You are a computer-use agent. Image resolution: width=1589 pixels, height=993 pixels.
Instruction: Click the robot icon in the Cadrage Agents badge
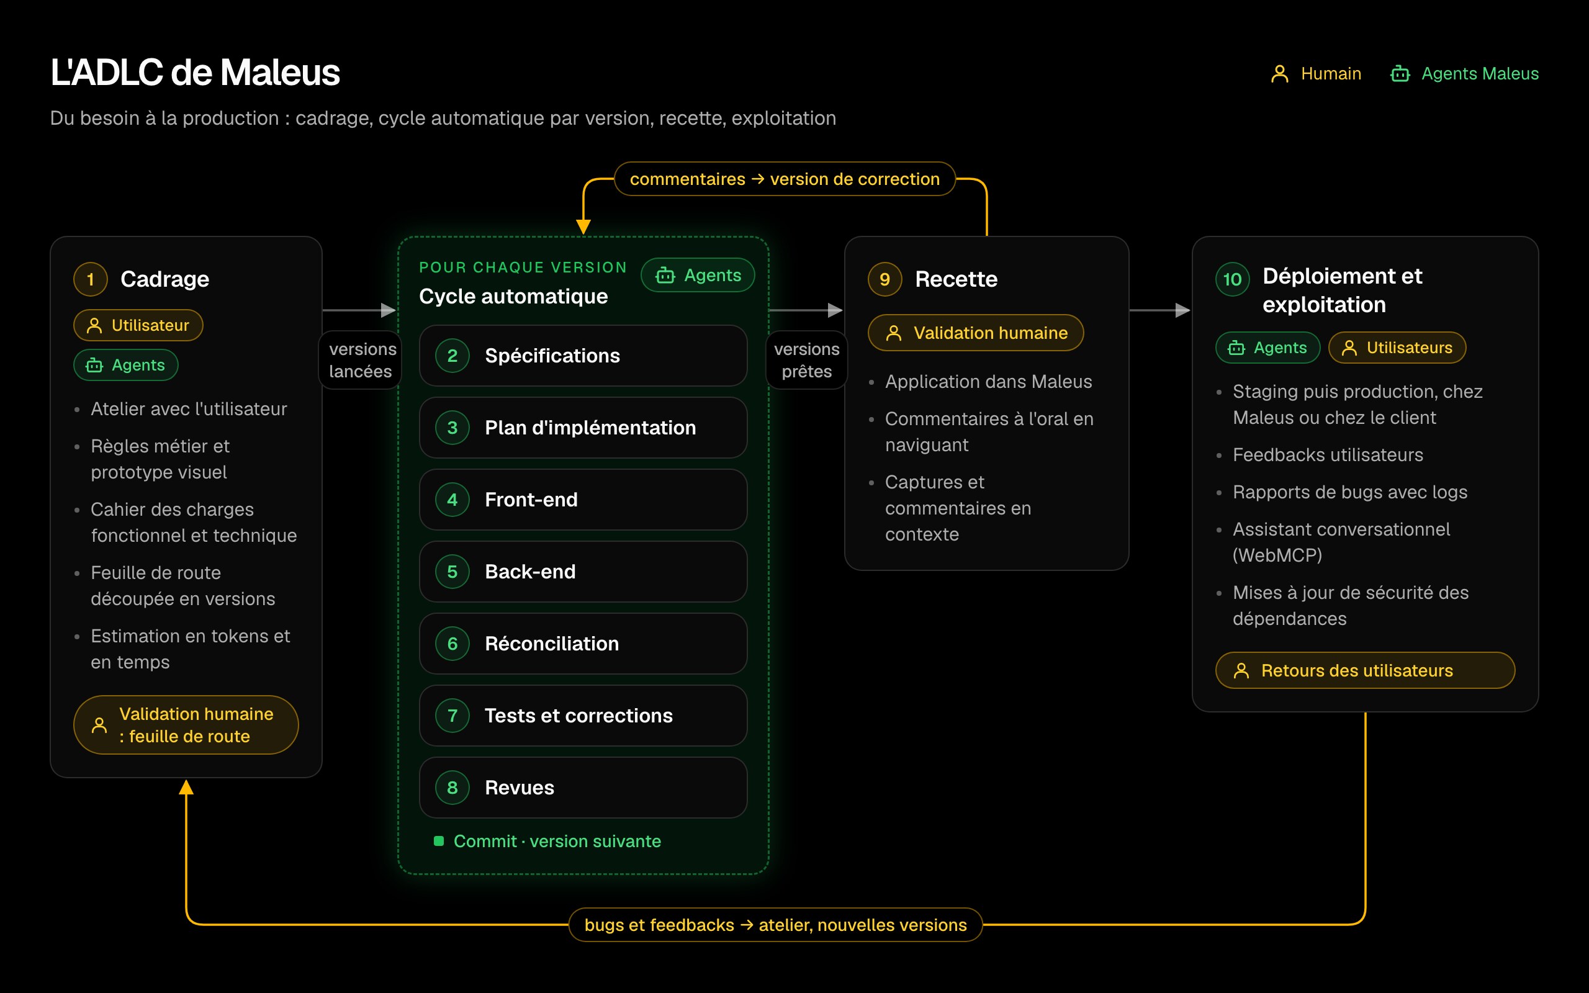(x=94, y=365)
